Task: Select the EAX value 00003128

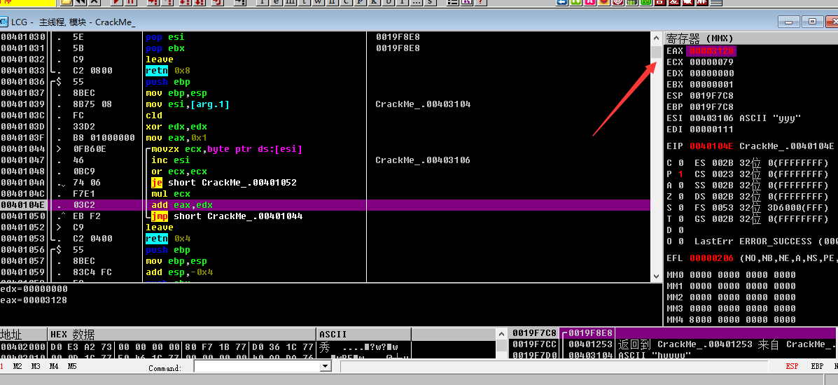Action: coord(711,51)
